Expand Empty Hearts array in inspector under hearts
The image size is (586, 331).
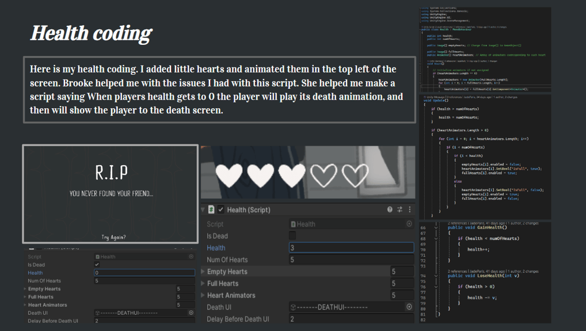coord(203,271)
